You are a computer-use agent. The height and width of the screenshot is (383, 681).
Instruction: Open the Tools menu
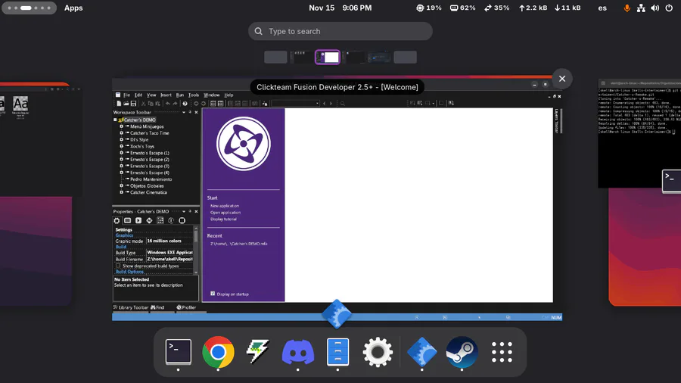[194, 95]
